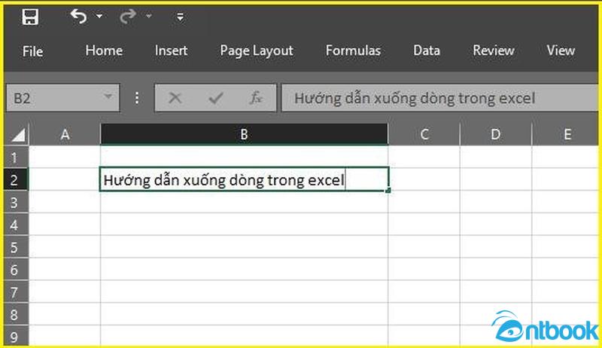Image resolution: width=602 pixels, height=348 pixels.
Task: Select row 8 header
Action: point(15,314)
